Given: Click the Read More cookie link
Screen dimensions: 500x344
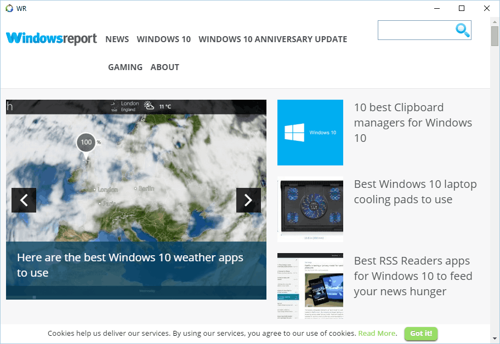Looking at the screenshot, I should point(377,333).
